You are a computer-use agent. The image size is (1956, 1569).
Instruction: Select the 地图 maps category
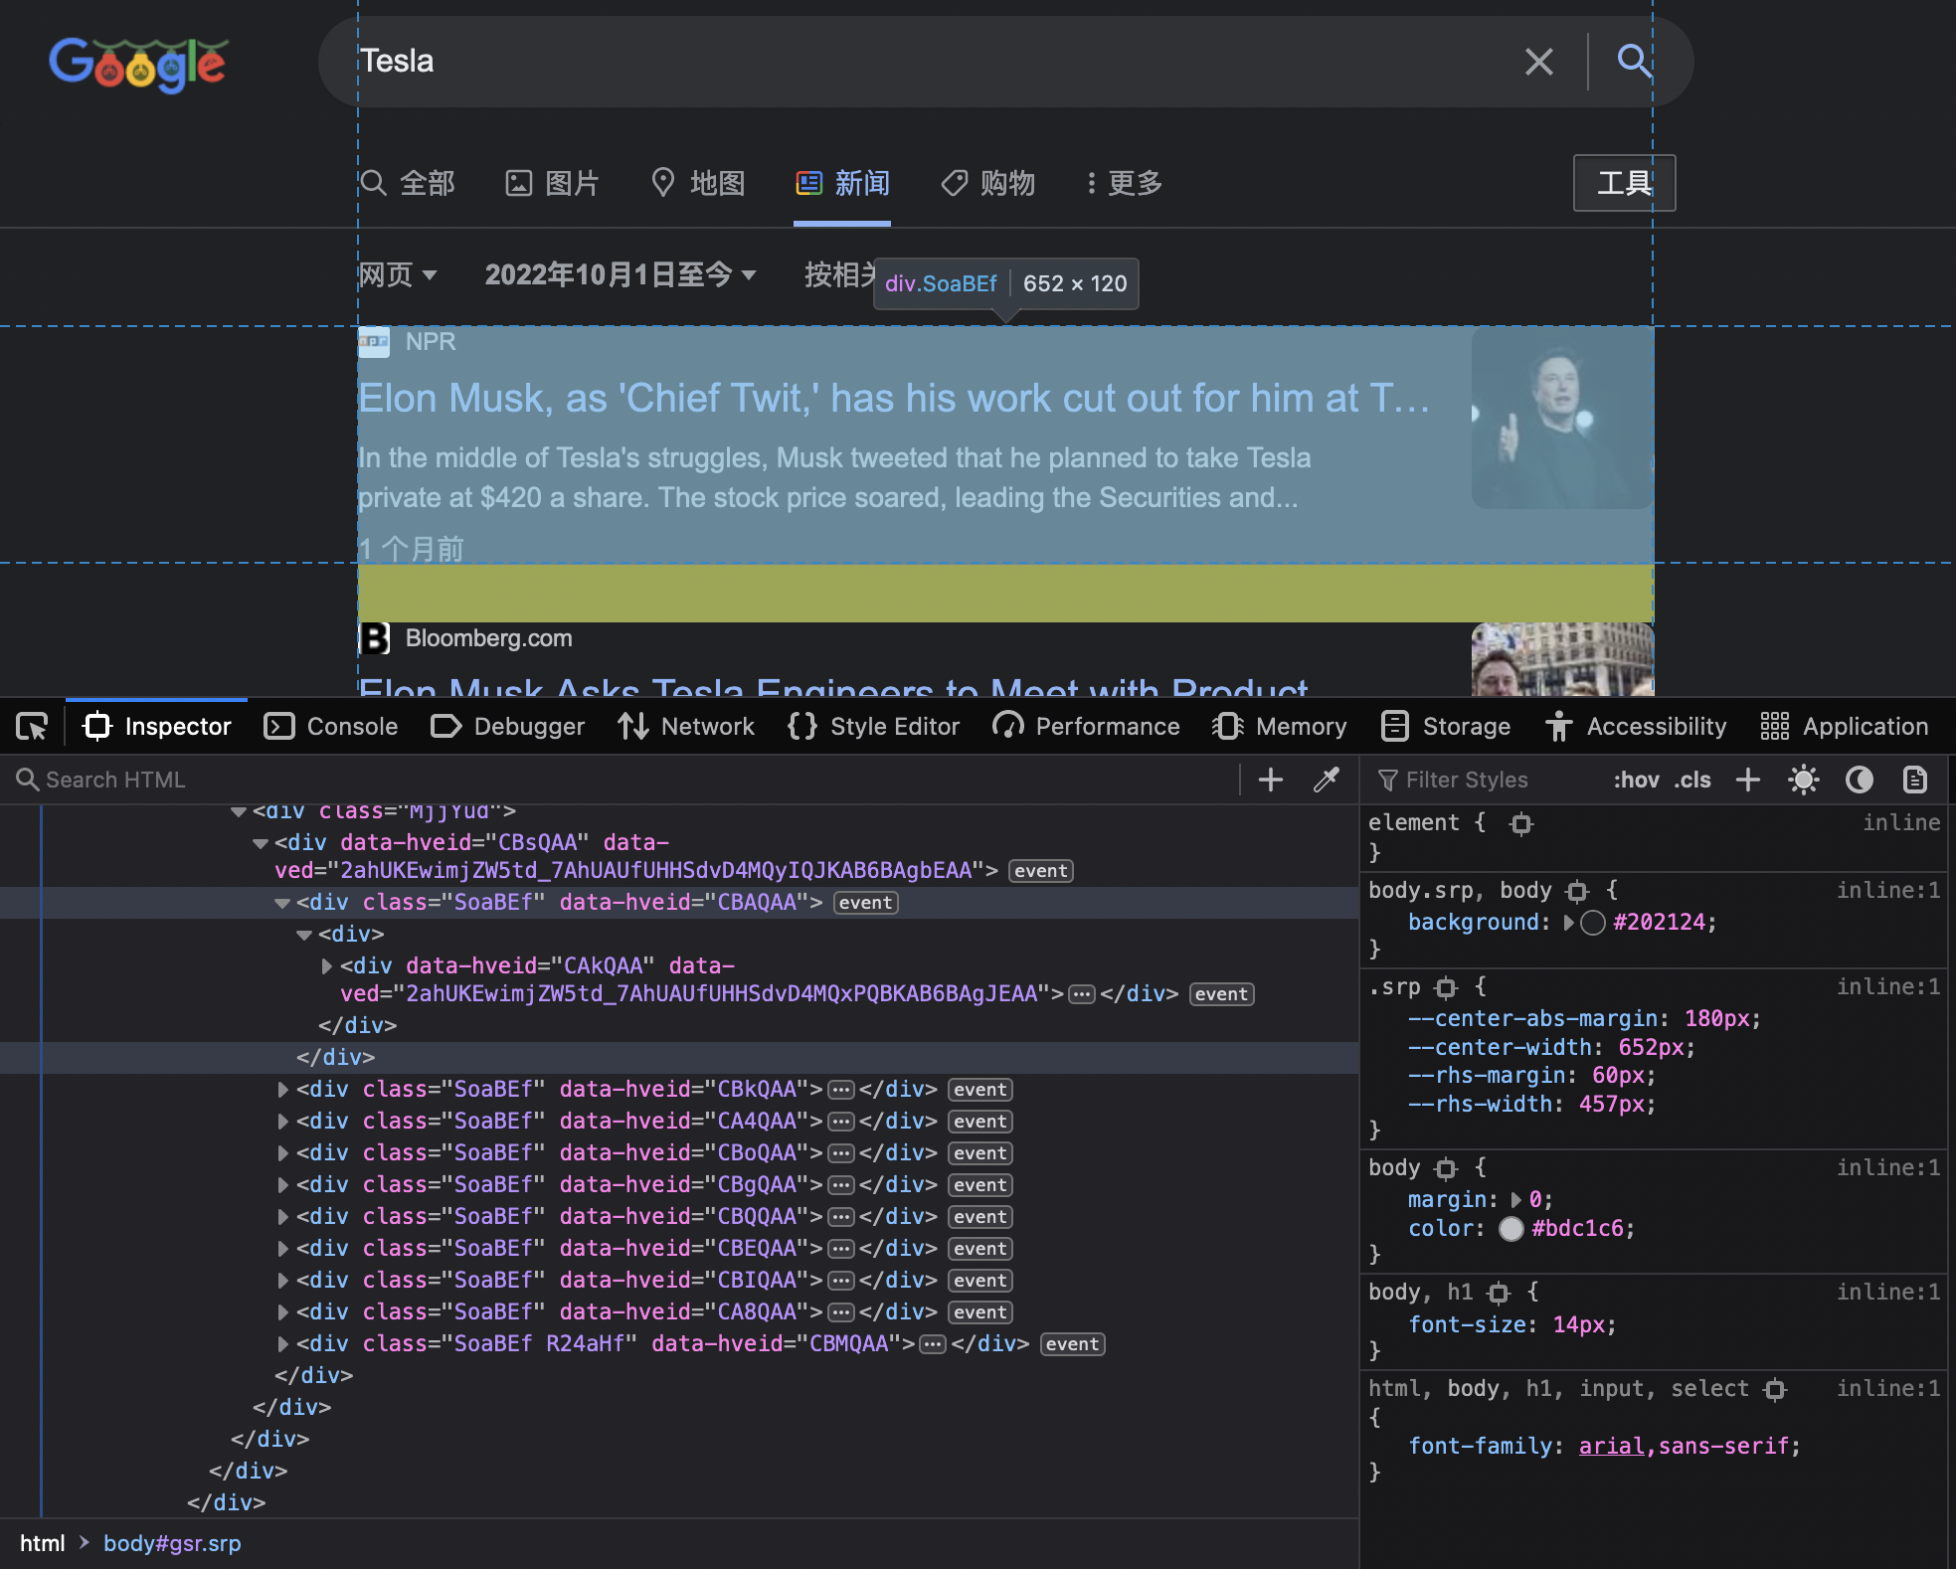pos(698,183)
